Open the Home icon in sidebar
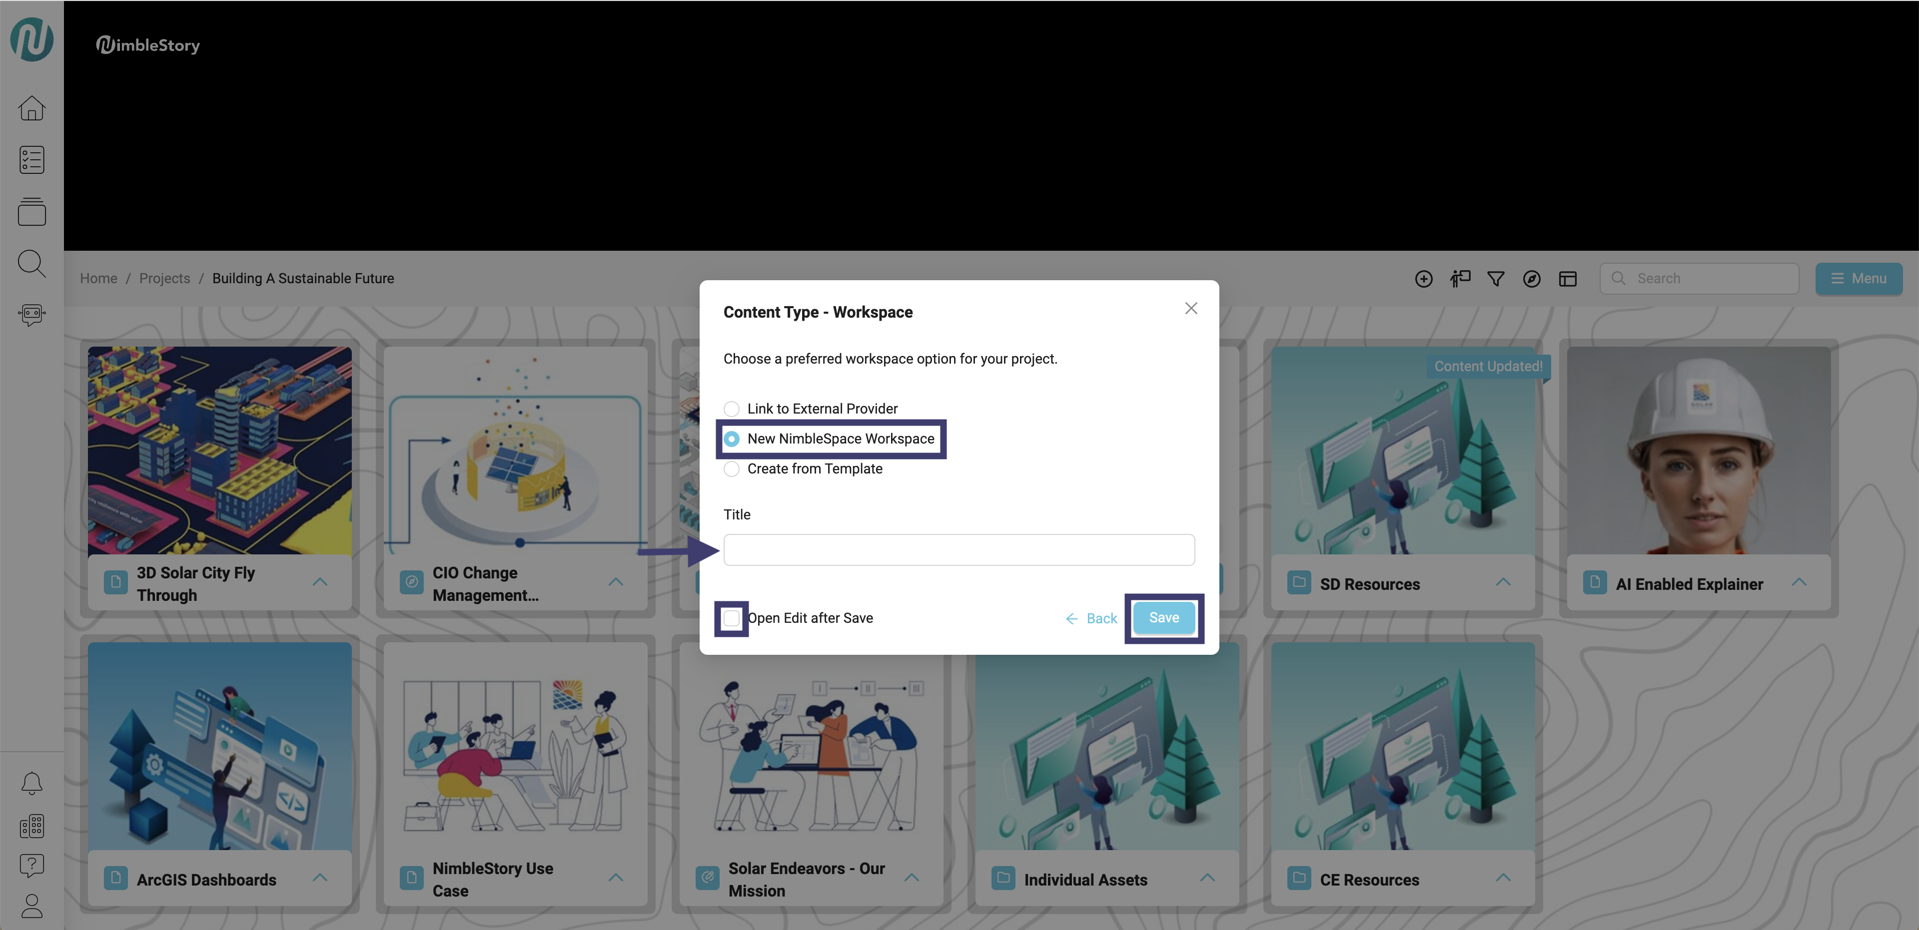Screen dimensions: 1919x930 [31, 108]
